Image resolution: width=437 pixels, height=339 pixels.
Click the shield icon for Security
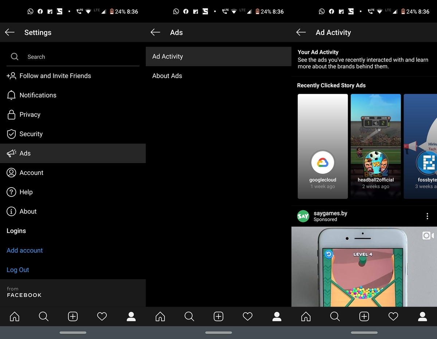point(12,134)
